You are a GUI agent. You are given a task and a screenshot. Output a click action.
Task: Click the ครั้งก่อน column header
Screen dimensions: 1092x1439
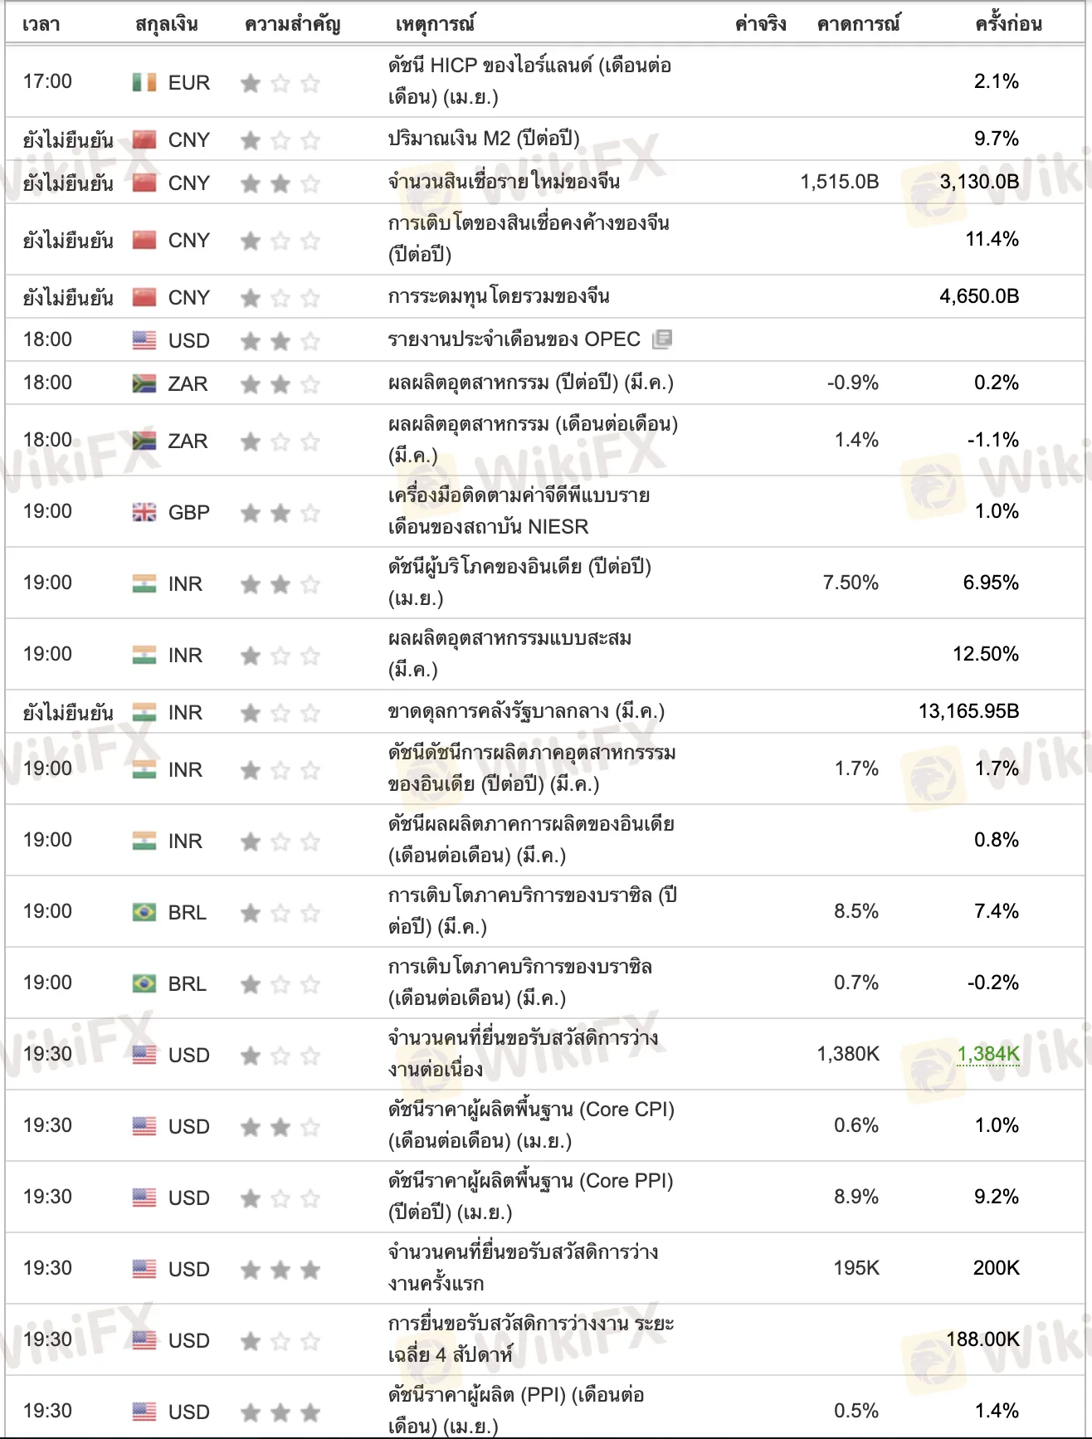click(1008, 24)
